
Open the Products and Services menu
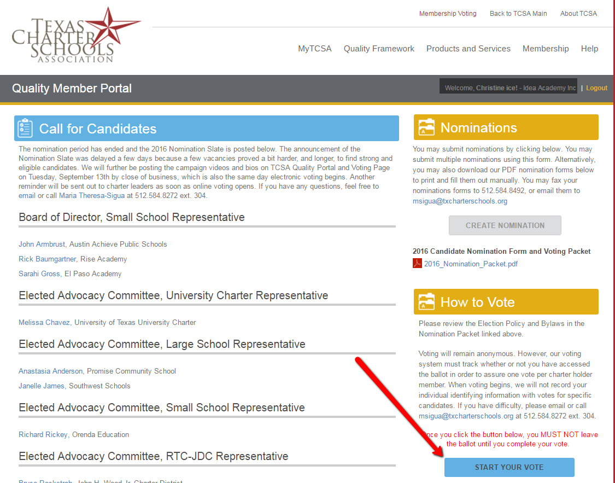point(468,49)
